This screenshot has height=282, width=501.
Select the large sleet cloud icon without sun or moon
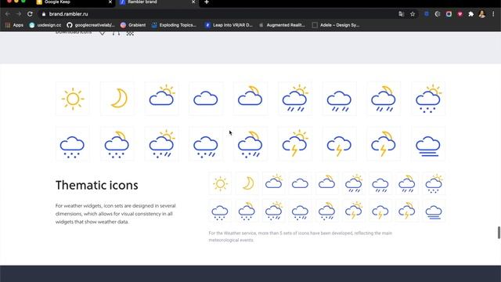206,147
